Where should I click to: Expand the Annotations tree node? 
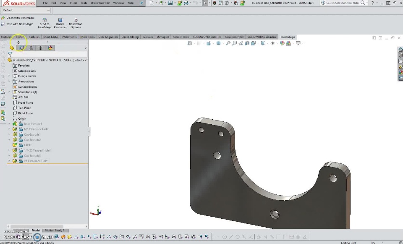point(9,81)
